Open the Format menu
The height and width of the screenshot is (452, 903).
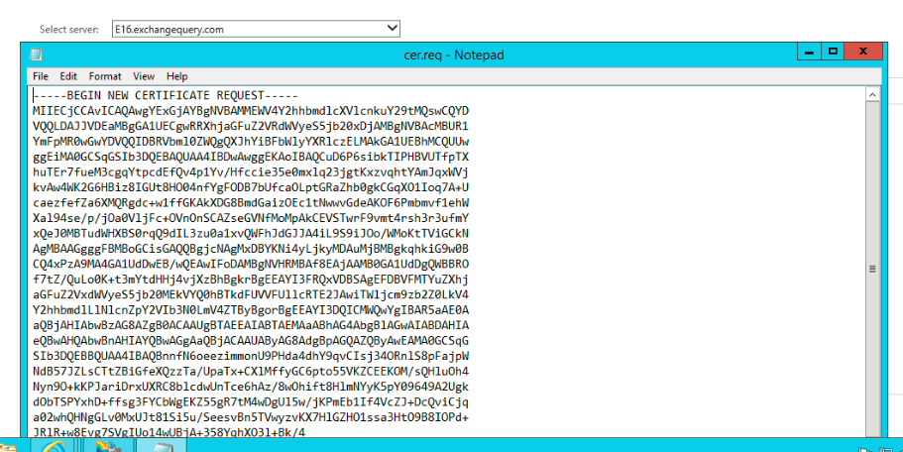[x=105, y=76]
